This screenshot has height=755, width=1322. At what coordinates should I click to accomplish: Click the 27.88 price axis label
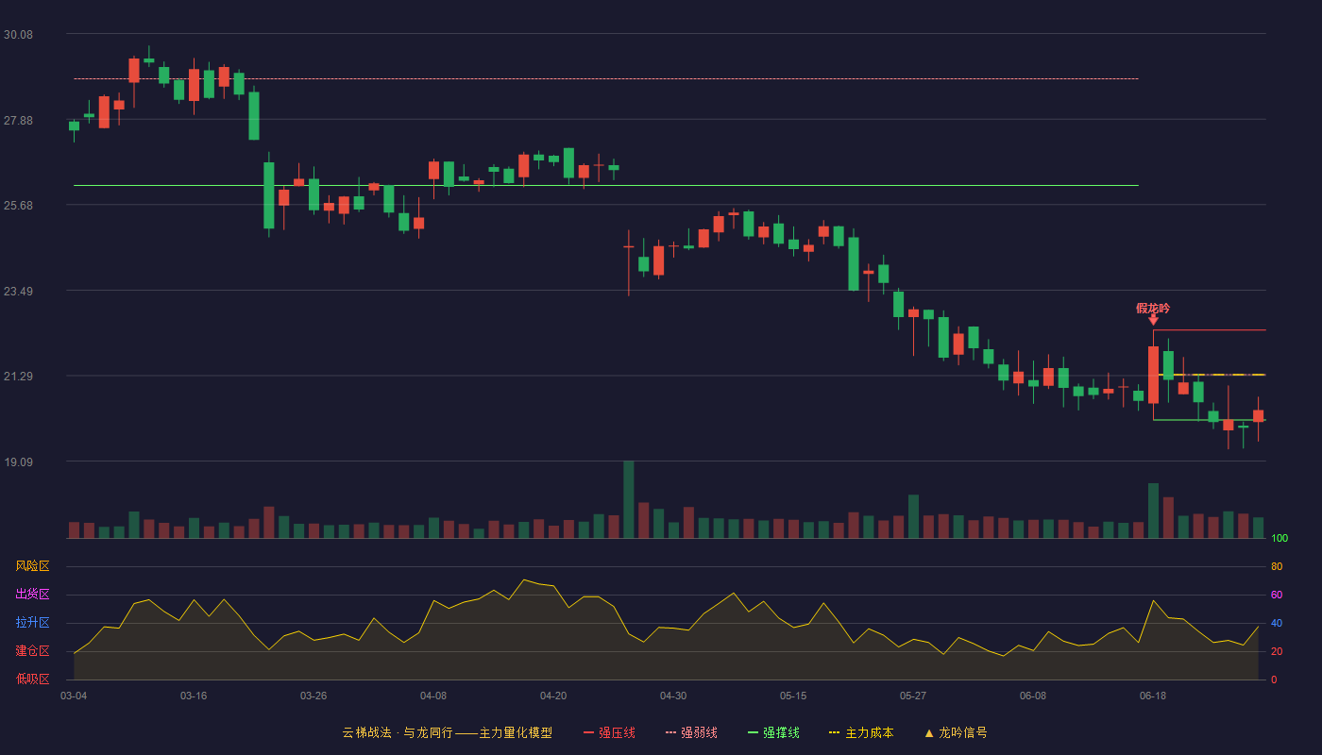point(18,121)
